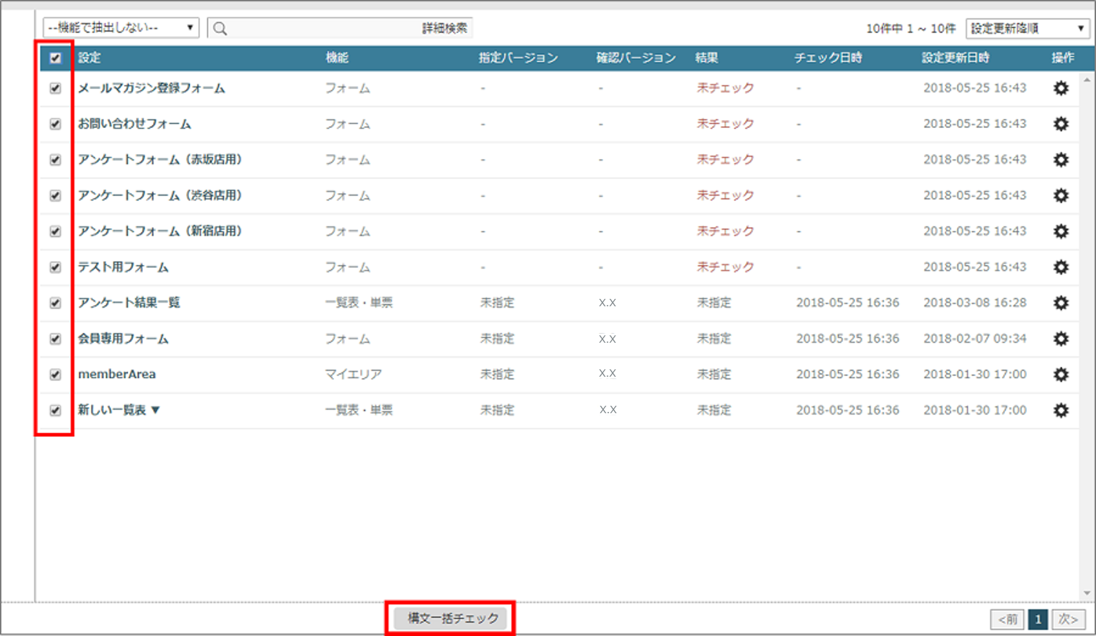Click 未チェック result for メールマガジン登録フォーム
The image size is (1096, 636).
pyautogui.click(x=725, y=88)
